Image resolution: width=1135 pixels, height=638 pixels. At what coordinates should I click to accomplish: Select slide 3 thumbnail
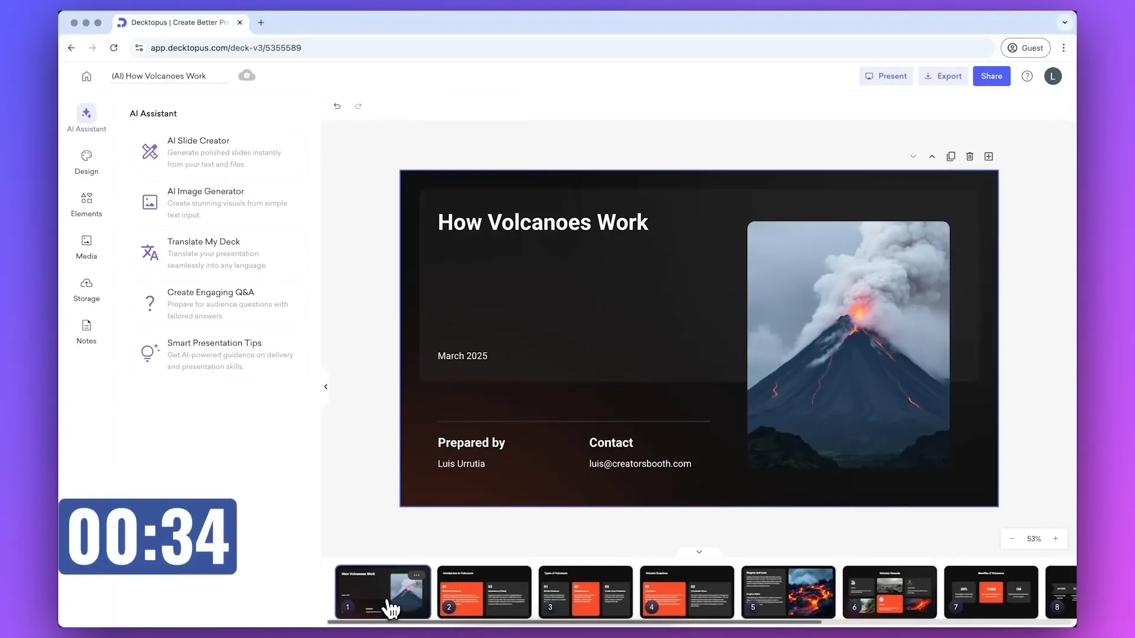point(585,593)
